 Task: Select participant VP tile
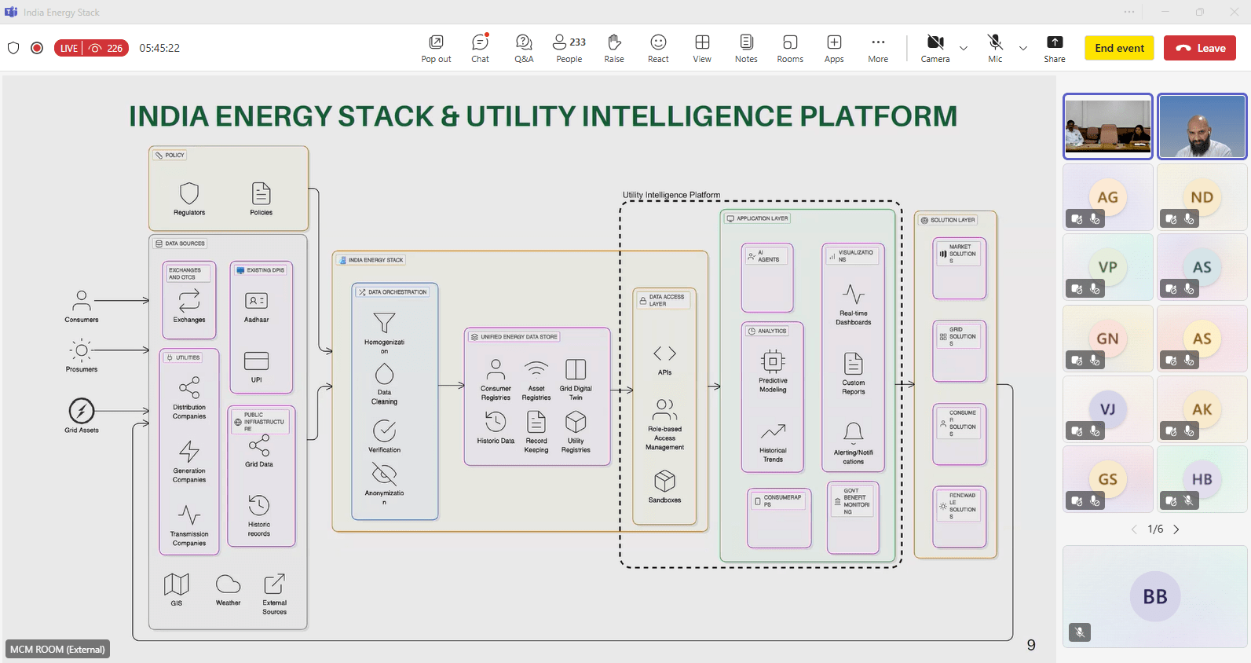[1107, 267]
